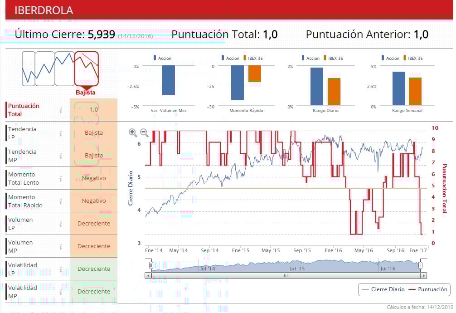Image resolution: width=456 pixels, height=313 pixels.
Task: Click the Bajista value for Tendencia LP
Action: [94, 133]
